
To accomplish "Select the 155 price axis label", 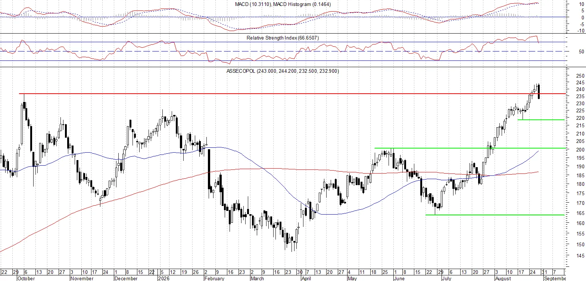I will [x=580, y=234].
